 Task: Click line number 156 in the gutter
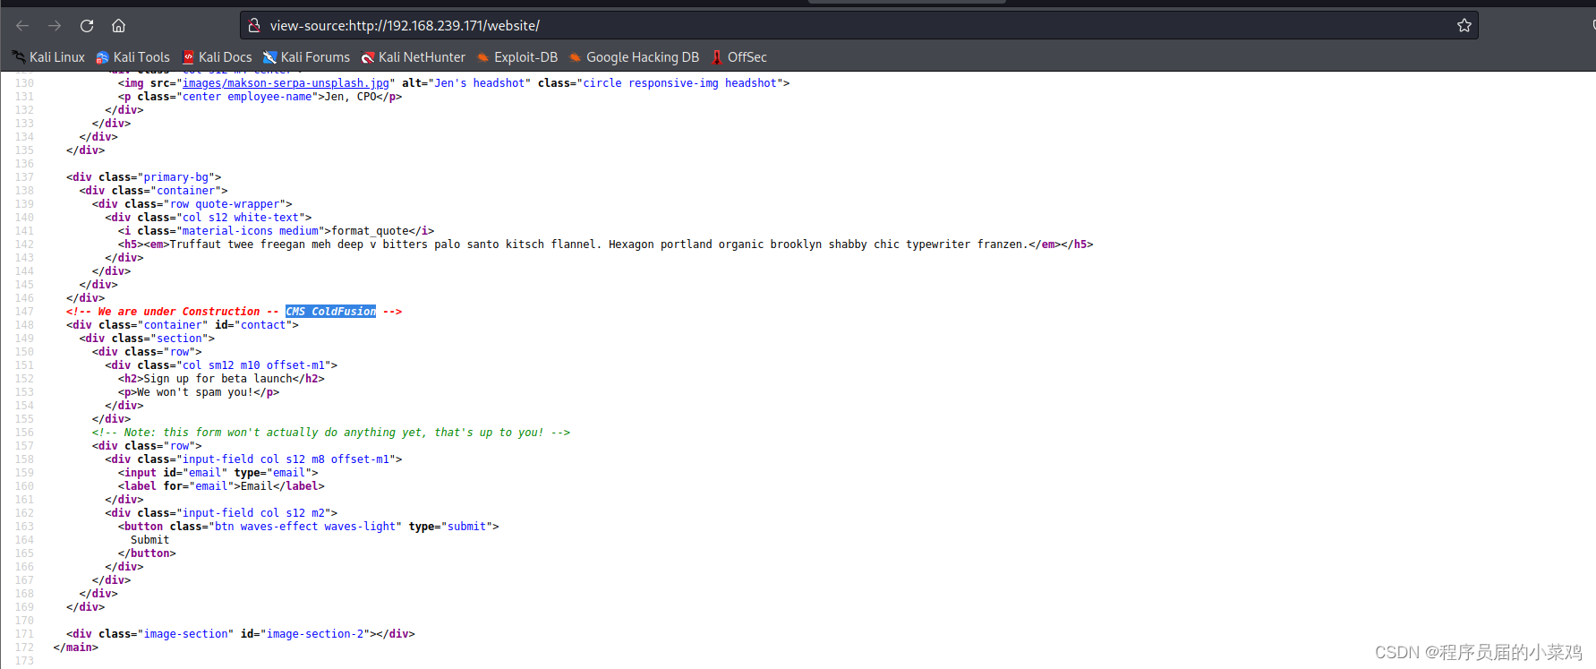[x=24, y=433]
